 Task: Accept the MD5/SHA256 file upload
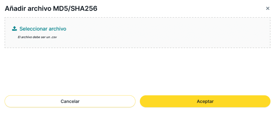point(205,101)
